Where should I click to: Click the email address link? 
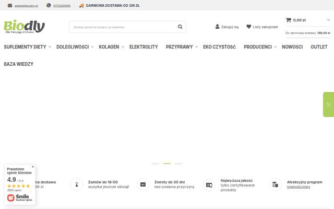(x=26, y=6)
